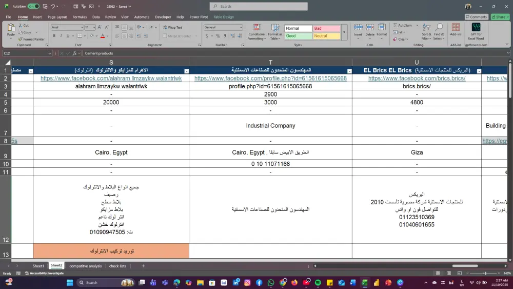
Task: Open Conditional Formatting menu
Action: [x=257, y=32]
